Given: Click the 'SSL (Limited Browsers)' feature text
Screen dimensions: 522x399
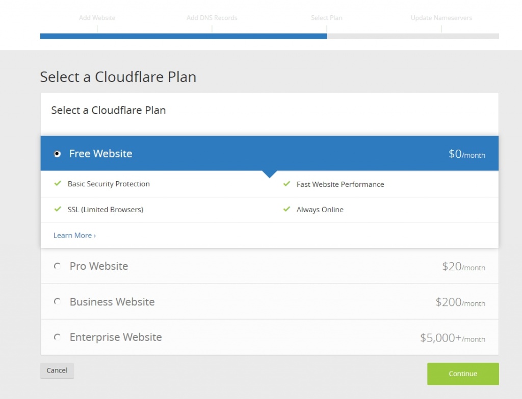Looking at the screenshot, I should point(106,210).
